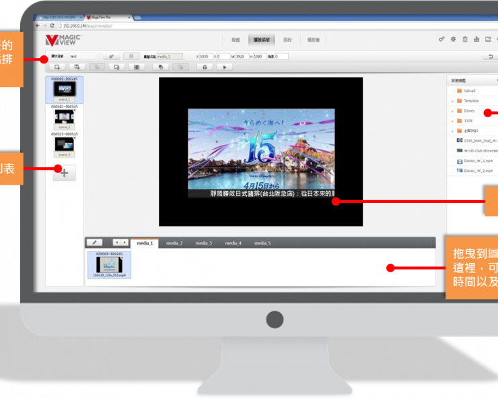Open the double-gear settings icon in header
This screenshot has height=401, width=498.
(x=441, y=40)
